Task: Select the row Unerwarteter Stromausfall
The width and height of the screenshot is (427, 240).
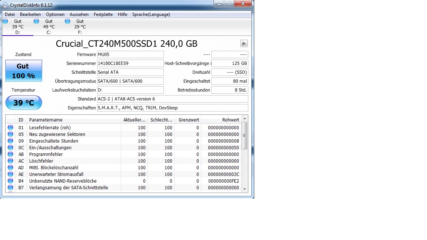Action: (123, 174)
